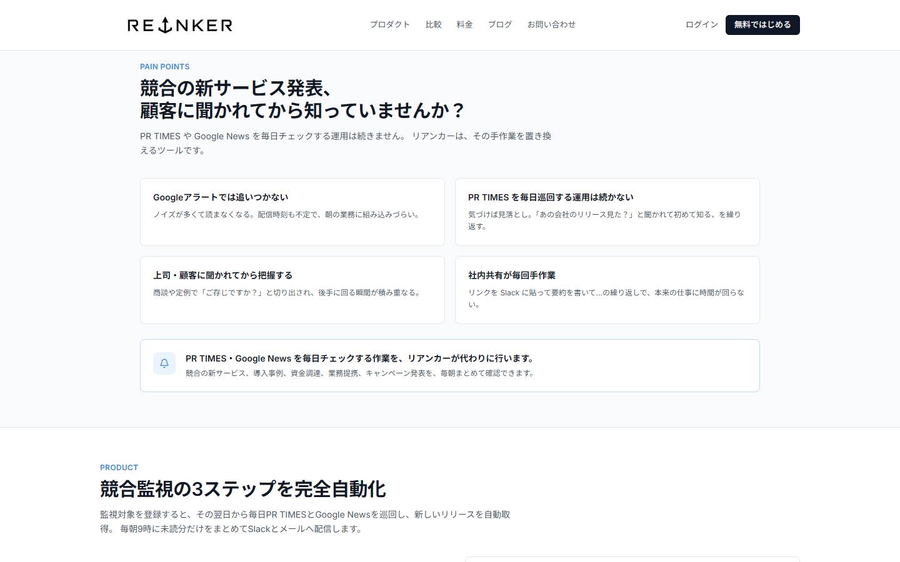Select the PR TIMES を毎日巡回する運用は続かない card heading
The width and height of the screenshot is (900, 562).
(x=551, y=197)
